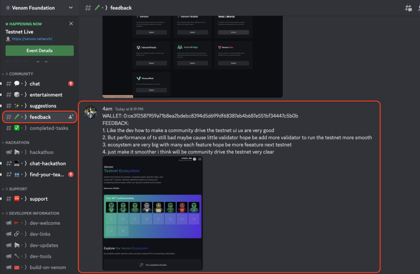Screen dimensions: 420x274
Task: Select the feedback channel
Action: (40, 117)
